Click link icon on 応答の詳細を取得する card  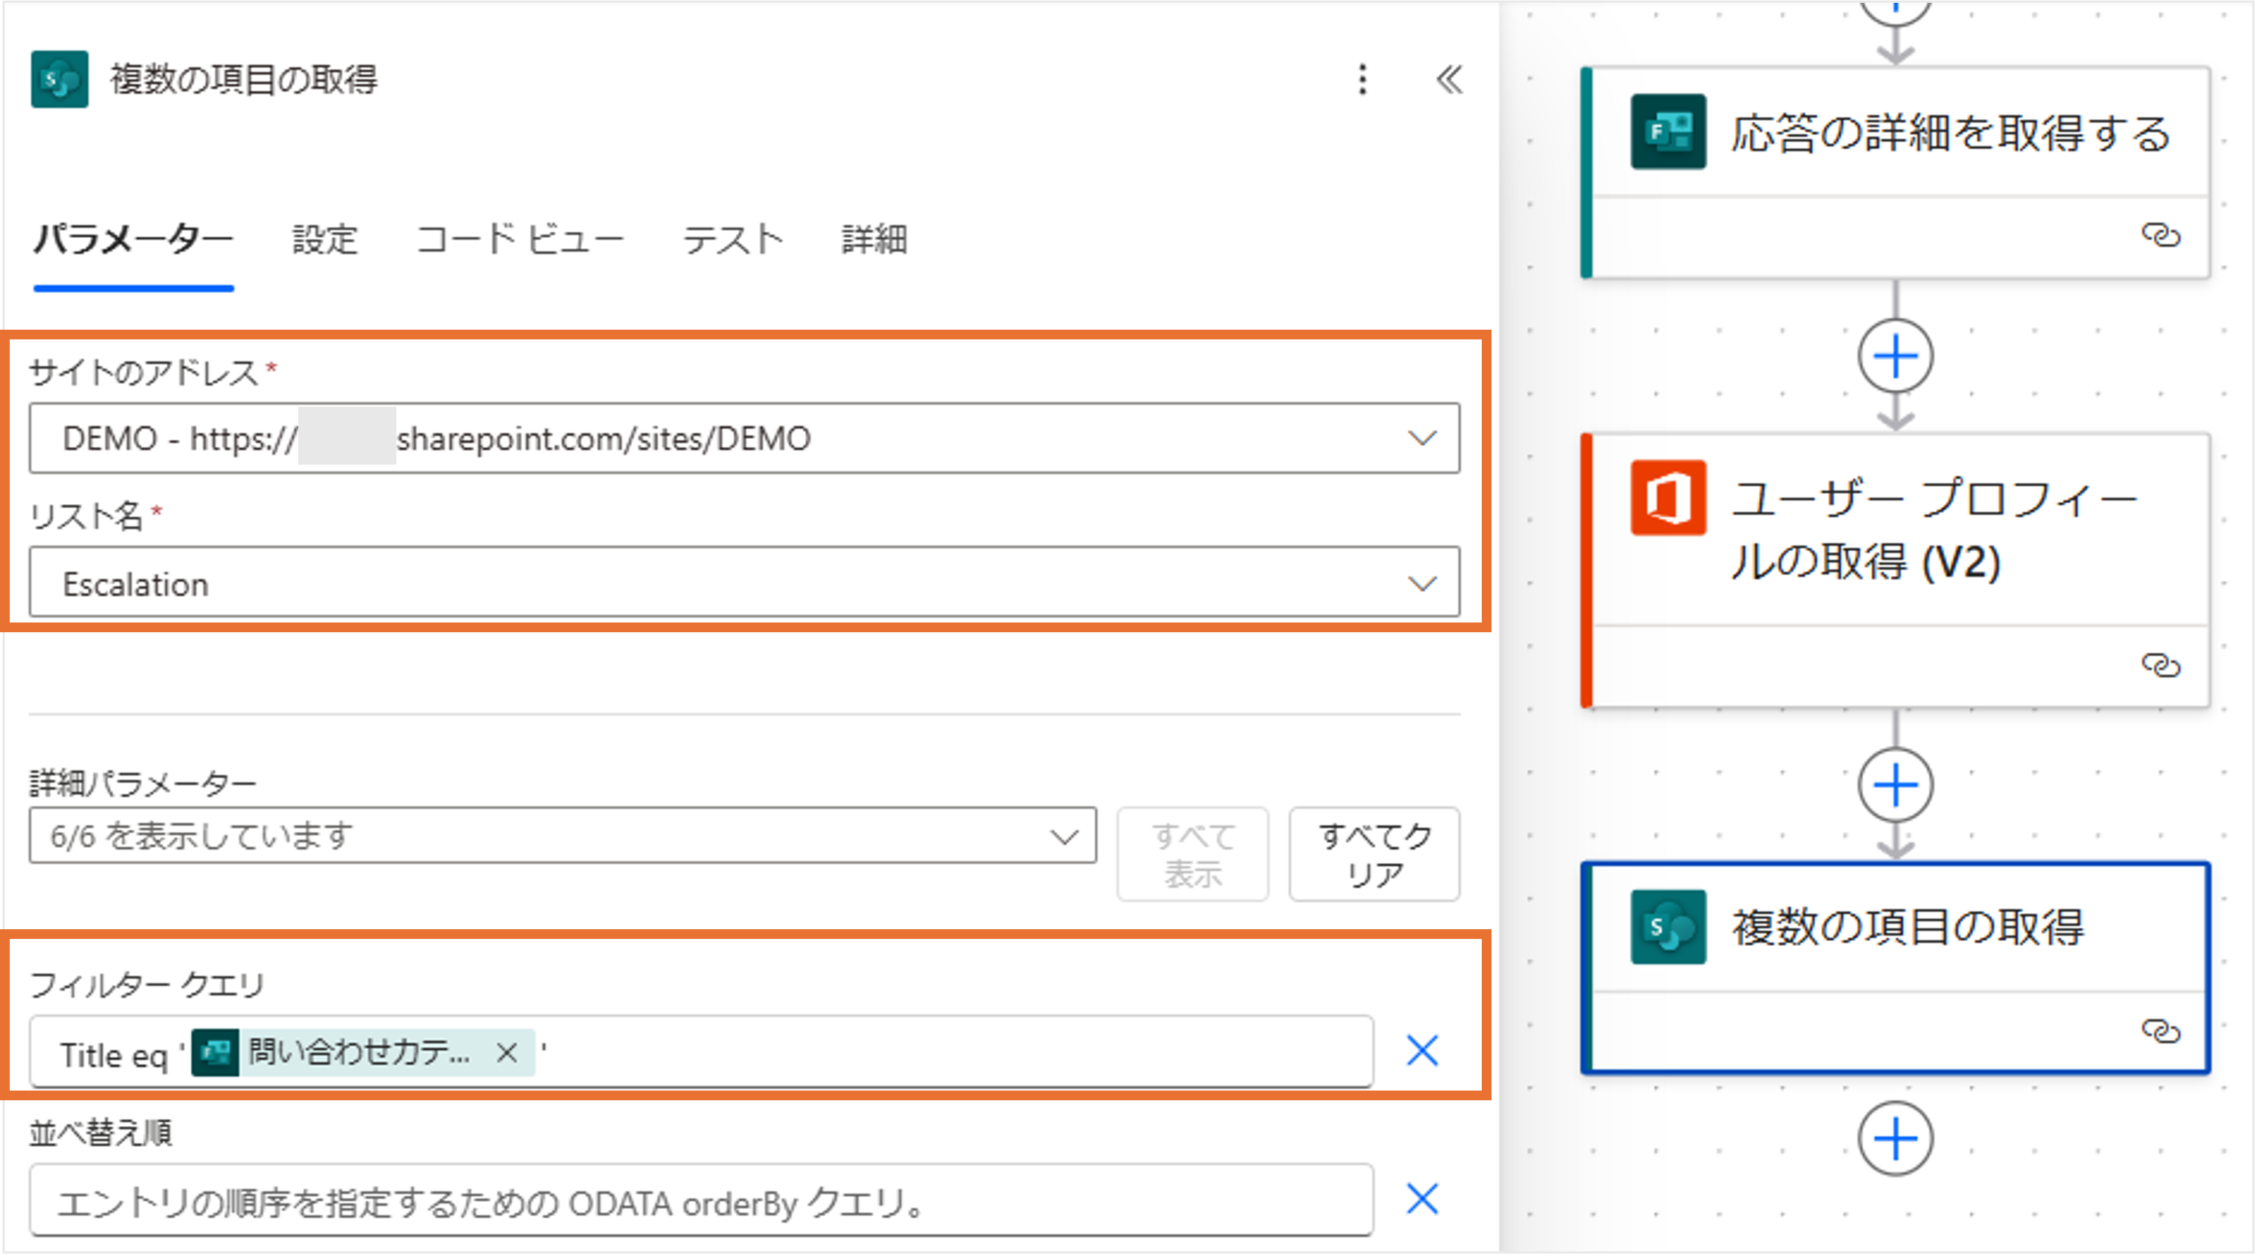click(x=2160, y=234)
